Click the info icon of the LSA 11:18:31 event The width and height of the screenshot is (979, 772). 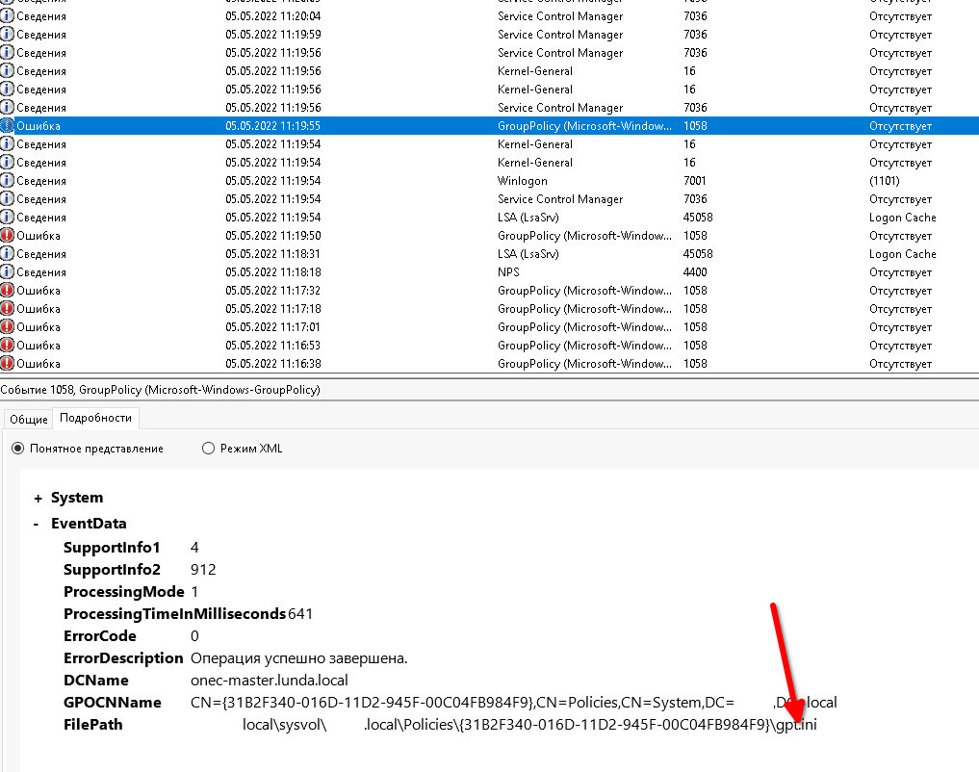7,253
